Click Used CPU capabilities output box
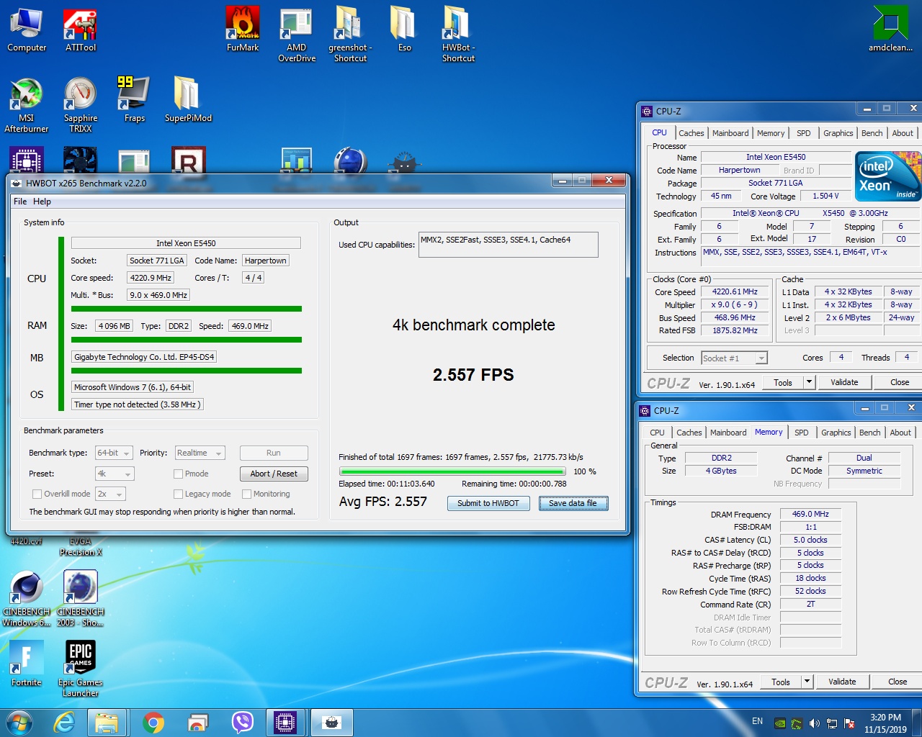The height and width of the screenshot is (737, 922). pyautogui.click(x=509, y=245)
